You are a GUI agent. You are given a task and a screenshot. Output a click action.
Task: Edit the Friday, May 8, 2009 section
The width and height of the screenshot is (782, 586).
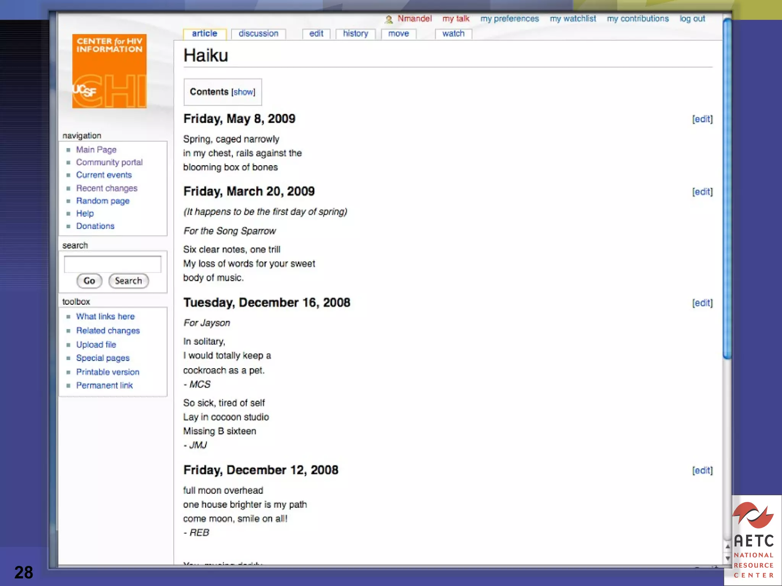pyautogui.click(x=702, y=119)
